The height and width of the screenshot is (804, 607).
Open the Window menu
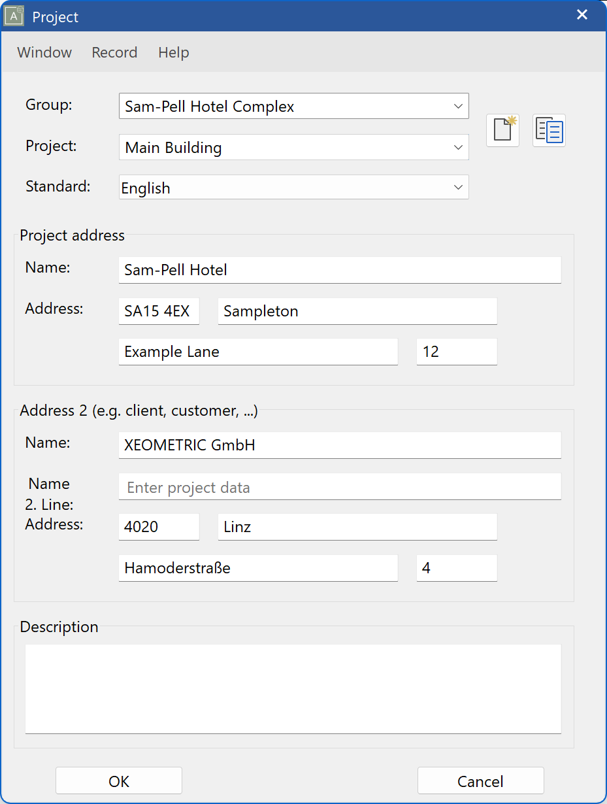[x=44, y=52]
